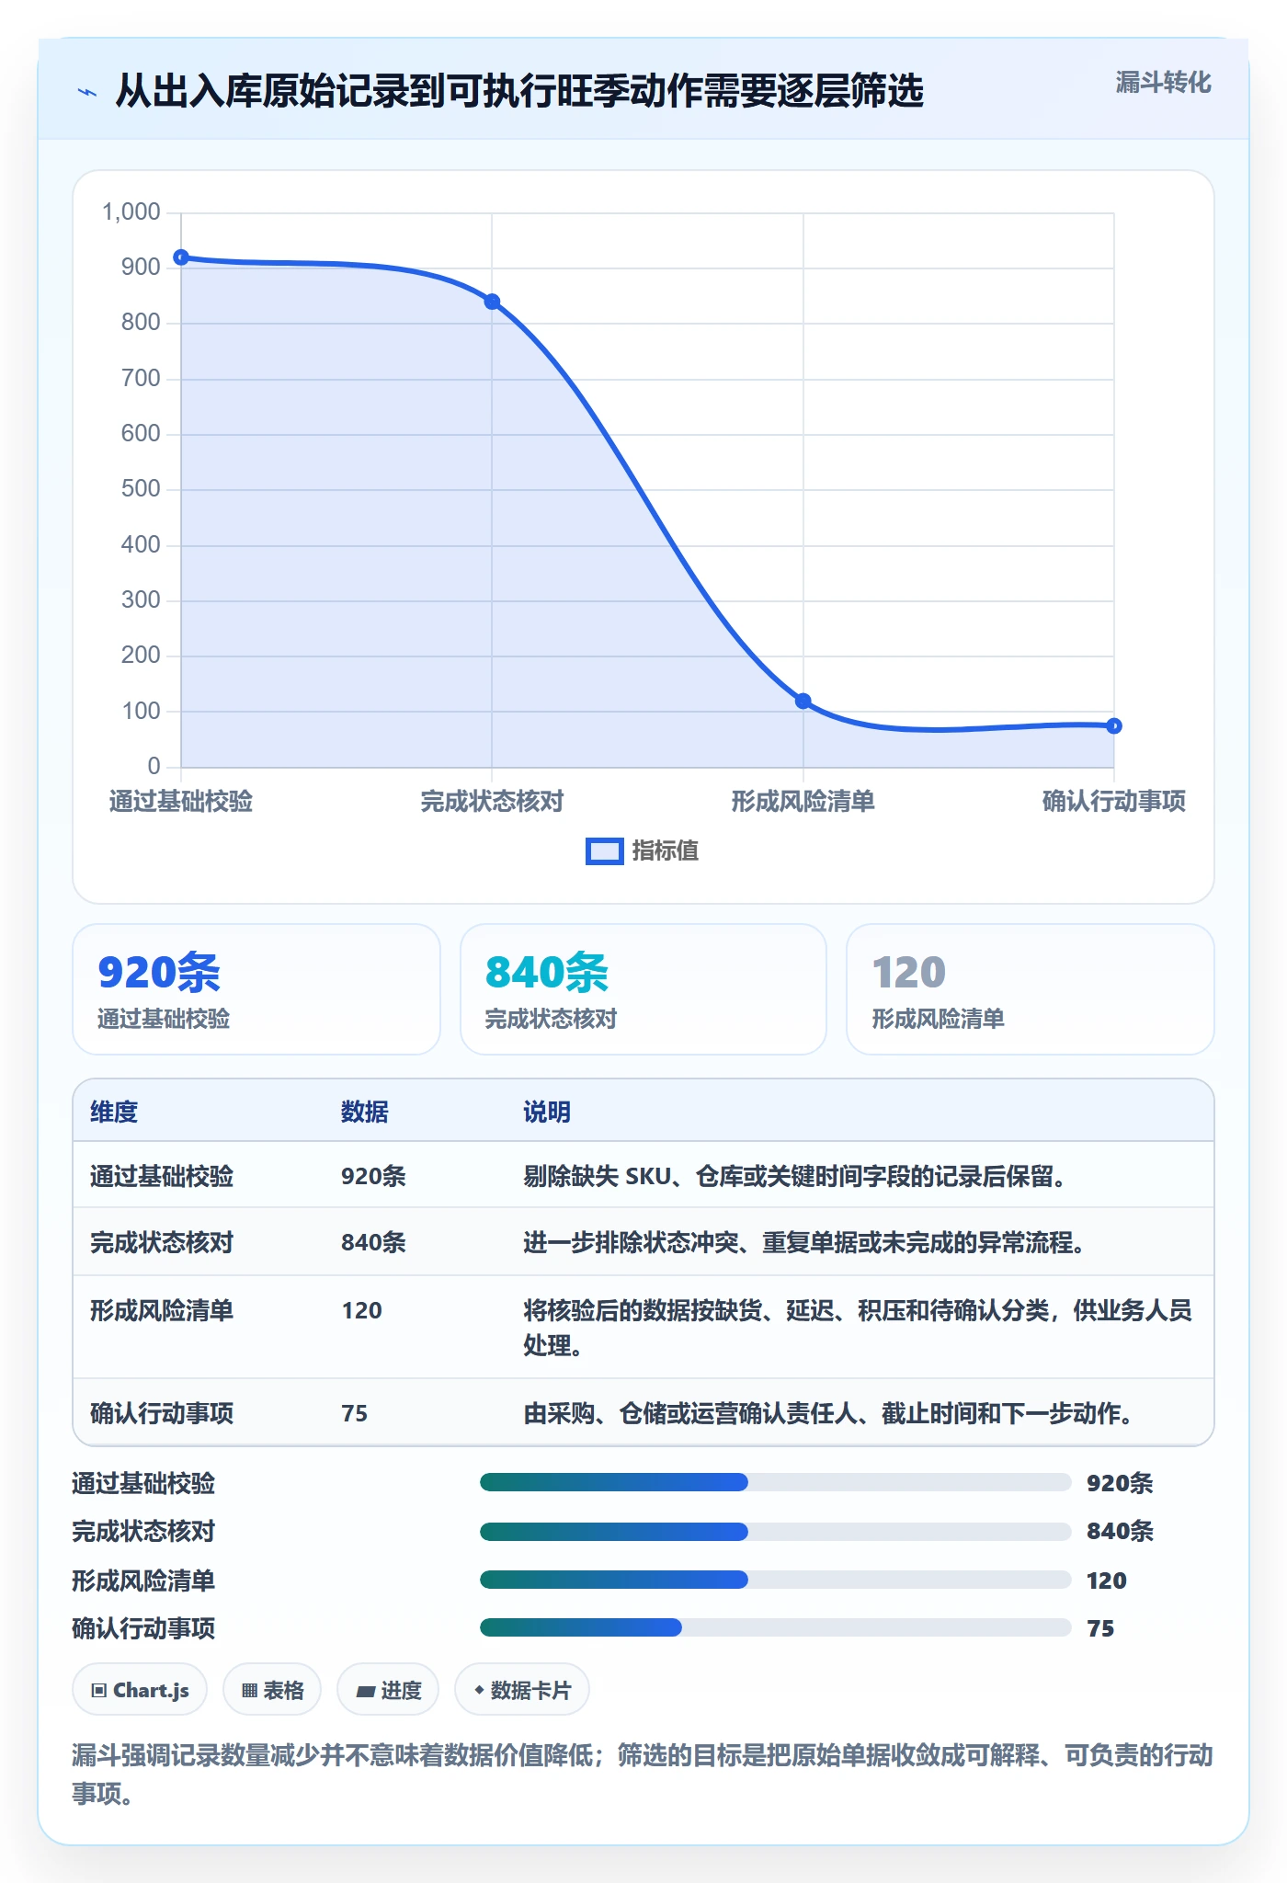Click the footer note about 漏斗强调记录数量
This screenshot has height=1883, width=1287.
[x=643, y=1775]
